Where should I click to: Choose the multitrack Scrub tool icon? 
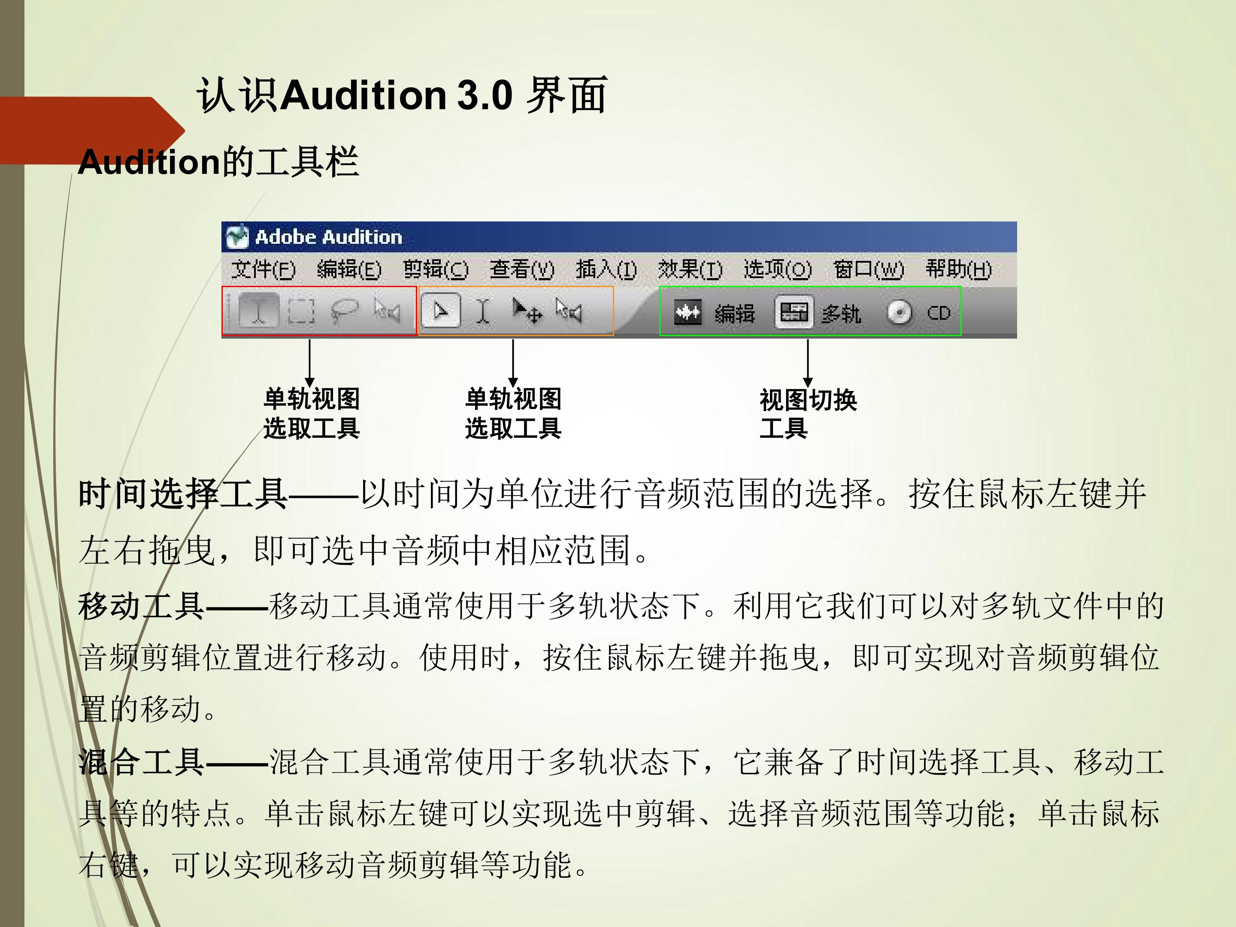[569, 311]
